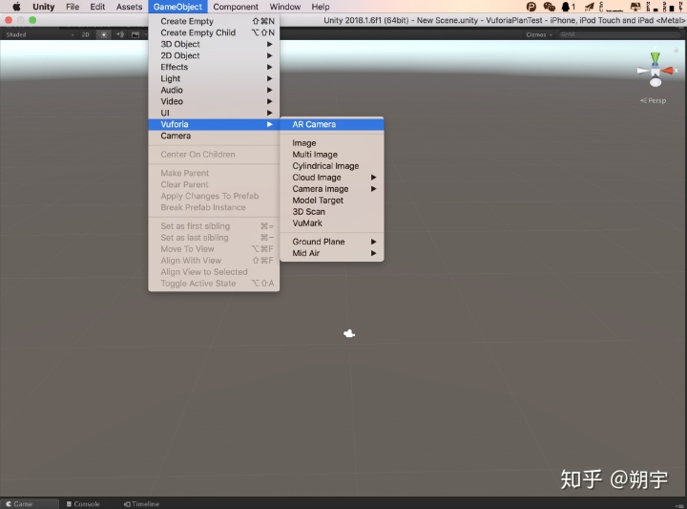687x509 pixels.
Task: Choose Image in the Vuforia submenu
Action: (332, 143)
